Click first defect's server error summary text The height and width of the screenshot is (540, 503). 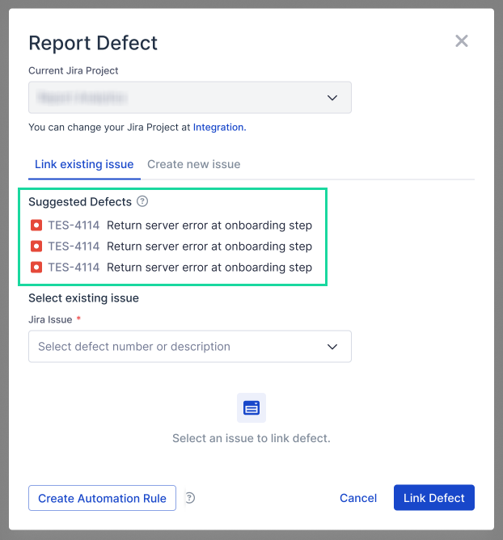tap(209, 226)
